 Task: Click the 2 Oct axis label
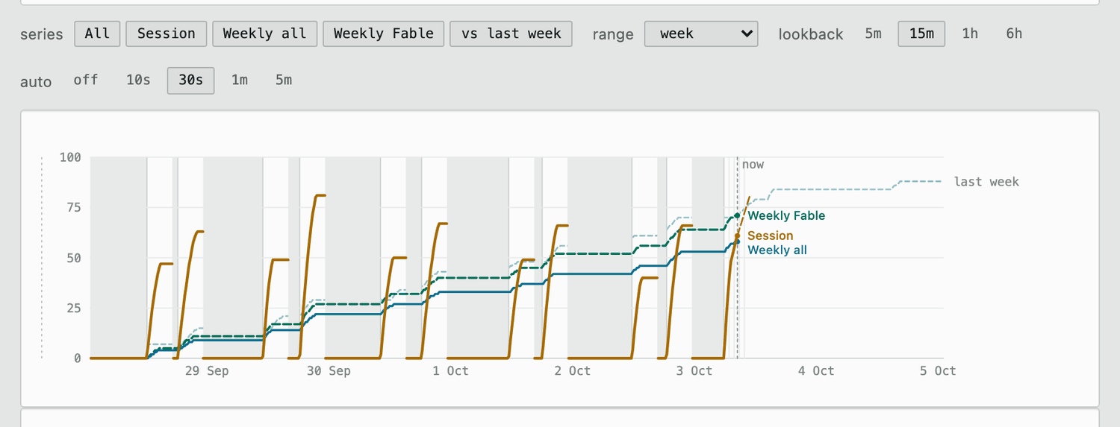(572, 371)
